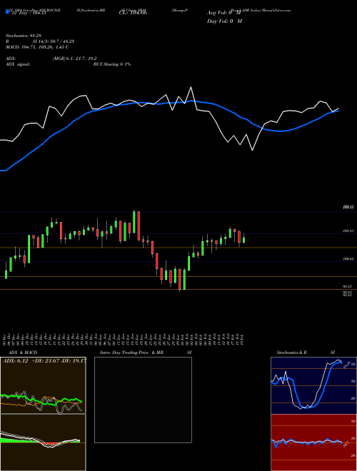
Task: Select the 'MACD: 104.71, 103.26, 1.45 C' line
Action: pyautogui.click(x=37, y=47)
